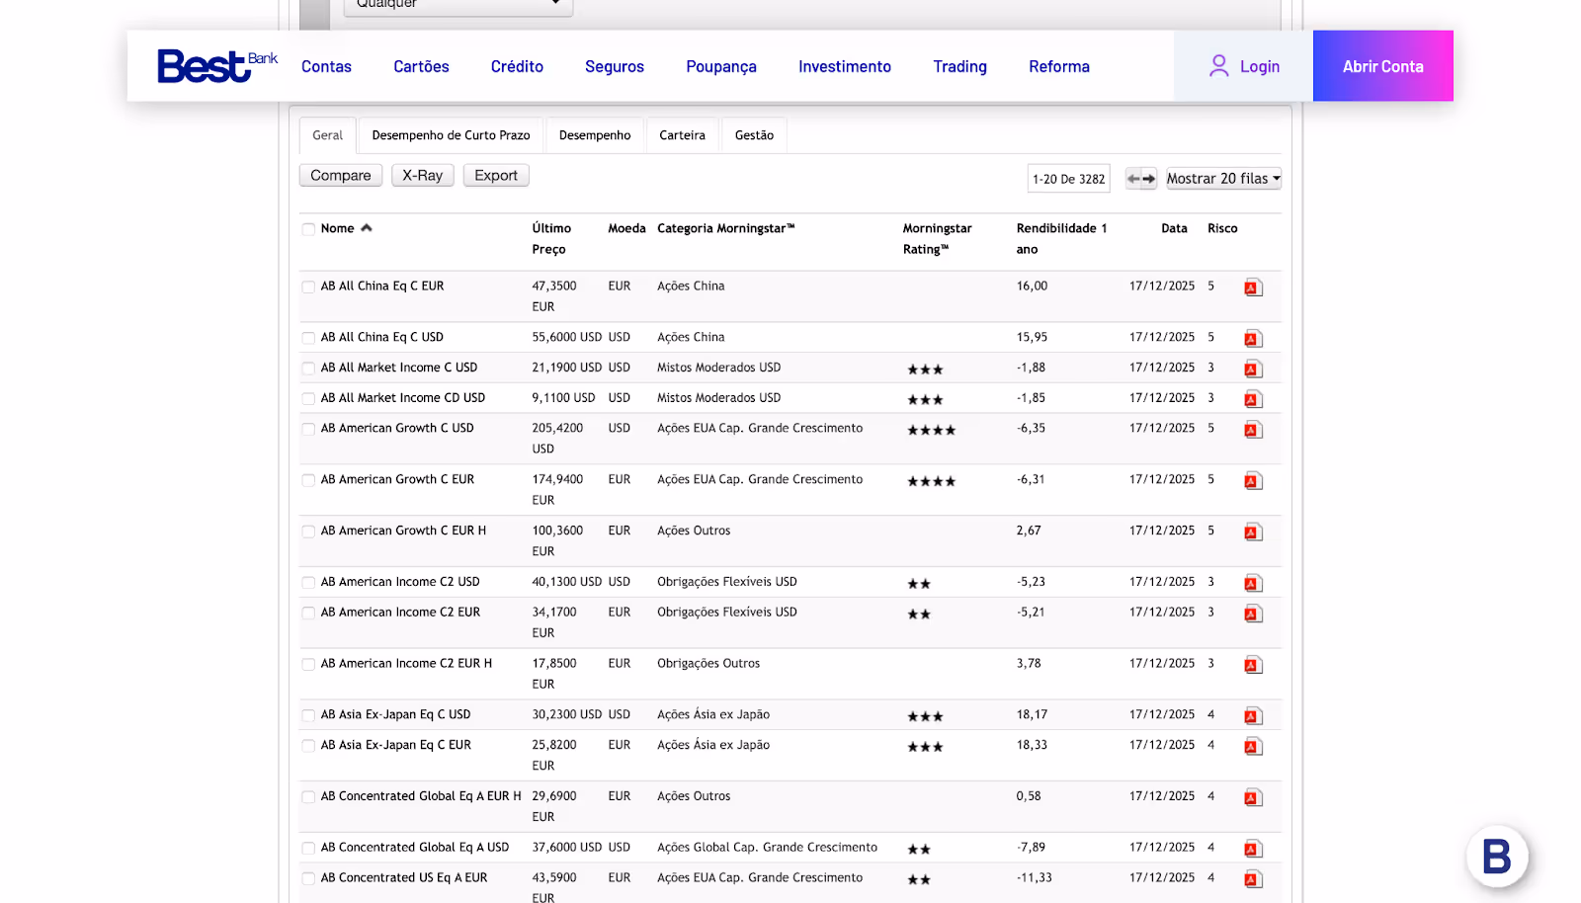Screen dimensions: 1581x903
Task: Check AB All China Eq C USD row
Action: (308, 338)
